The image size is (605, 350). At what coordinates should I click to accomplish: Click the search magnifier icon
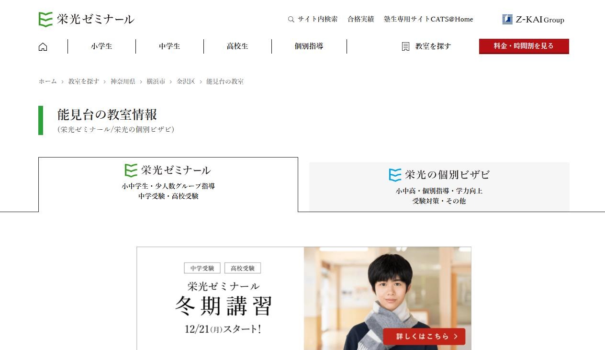point(291,20)
